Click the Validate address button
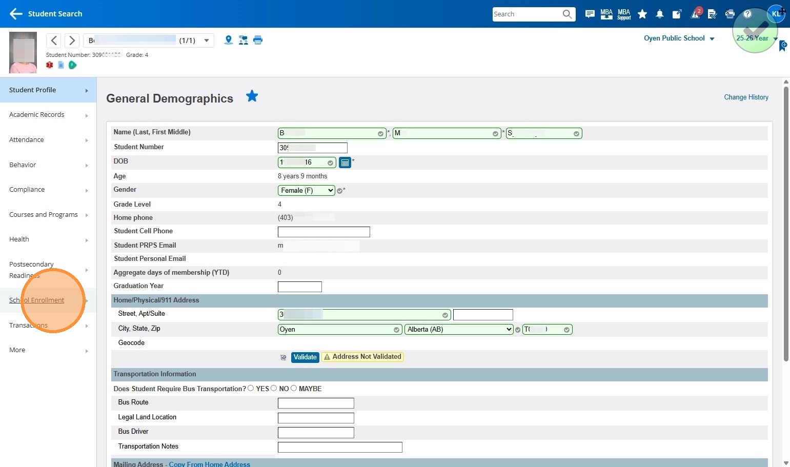 point(305,357)
